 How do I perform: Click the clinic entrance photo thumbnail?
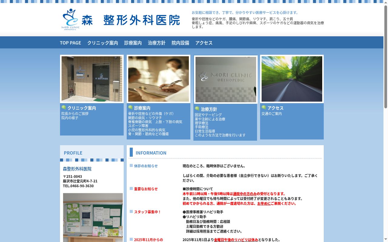[x=92, y=79]
